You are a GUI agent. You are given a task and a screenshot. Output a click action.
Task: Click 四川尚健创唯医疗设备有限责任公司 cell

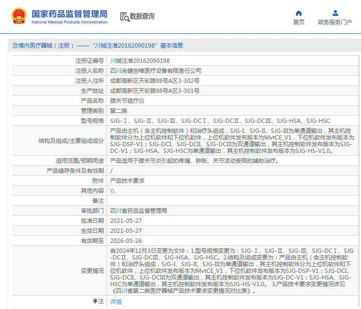pos(156,71)
